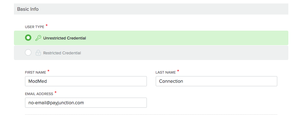Click the red asterisk beside FIRST NAME
The width and height of the screenshot is (301, 115).
coord(48,71)
